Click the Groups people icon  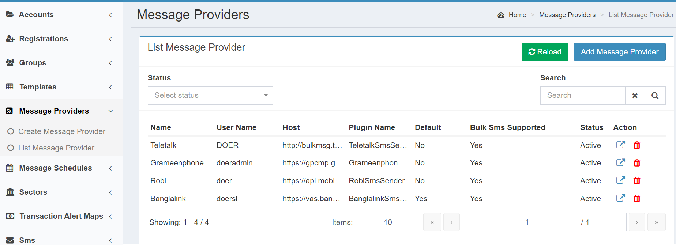click(10, 63)
